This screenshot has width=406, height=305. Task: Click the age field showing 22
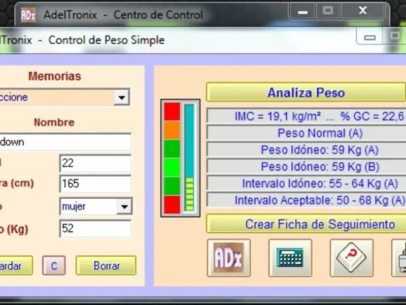coord(95,163)
